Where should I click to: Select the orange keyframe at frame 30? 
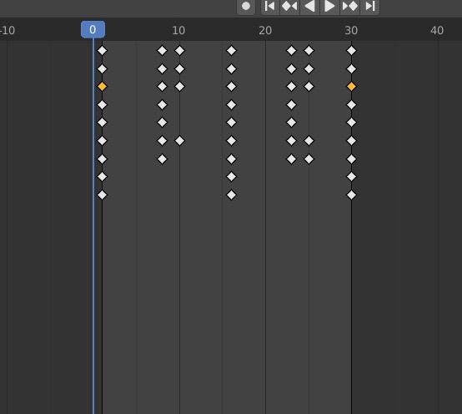tap(351, 87)
